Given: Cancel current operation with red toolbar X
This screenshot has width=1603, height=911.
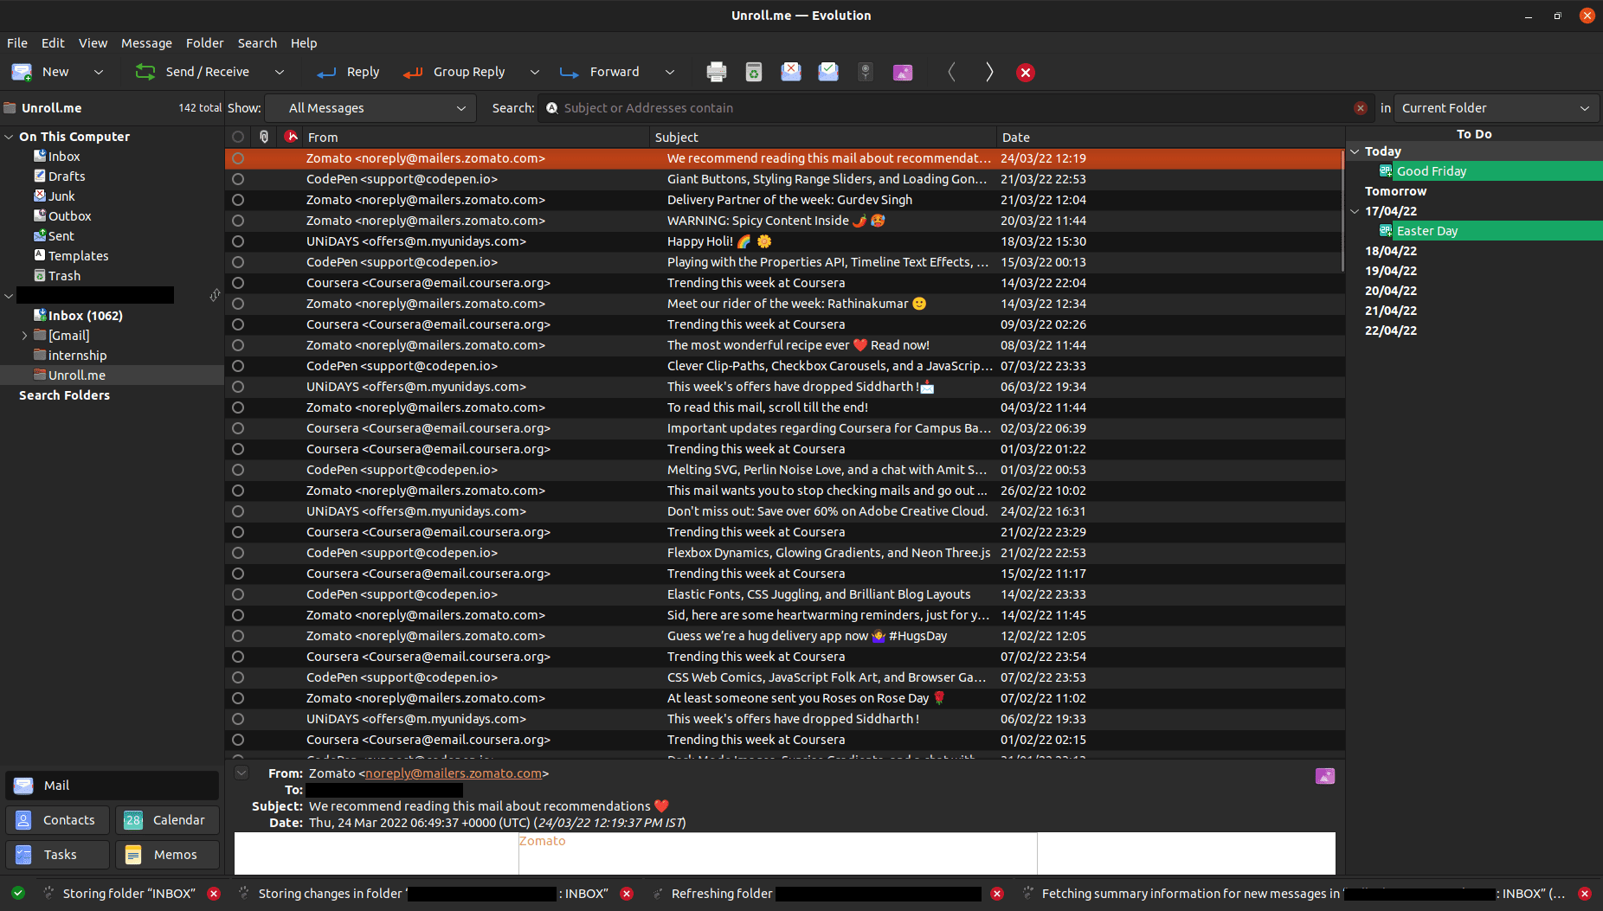Looking at the screenshot, I should coord(1026,73).
